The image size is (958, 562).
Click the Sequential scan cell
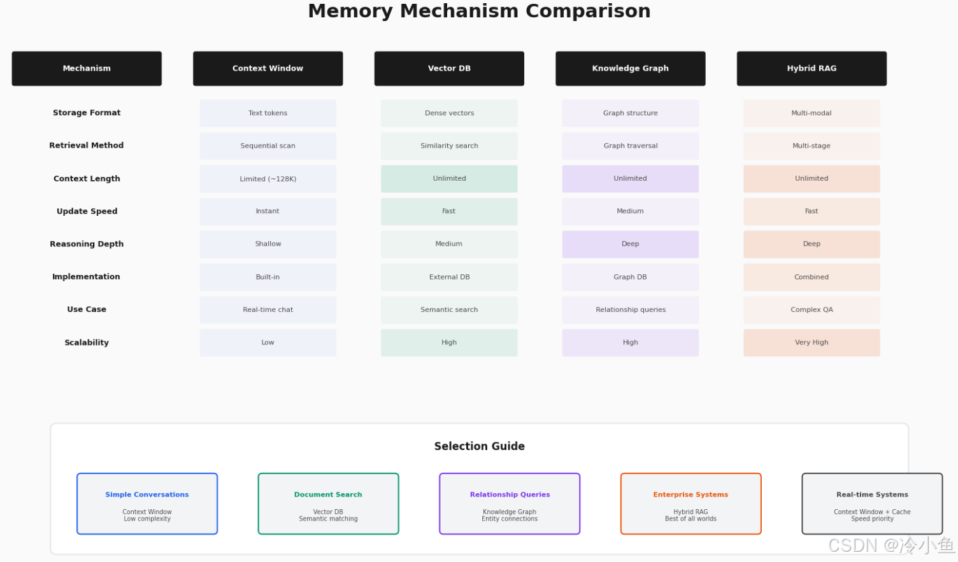(268, 146)
